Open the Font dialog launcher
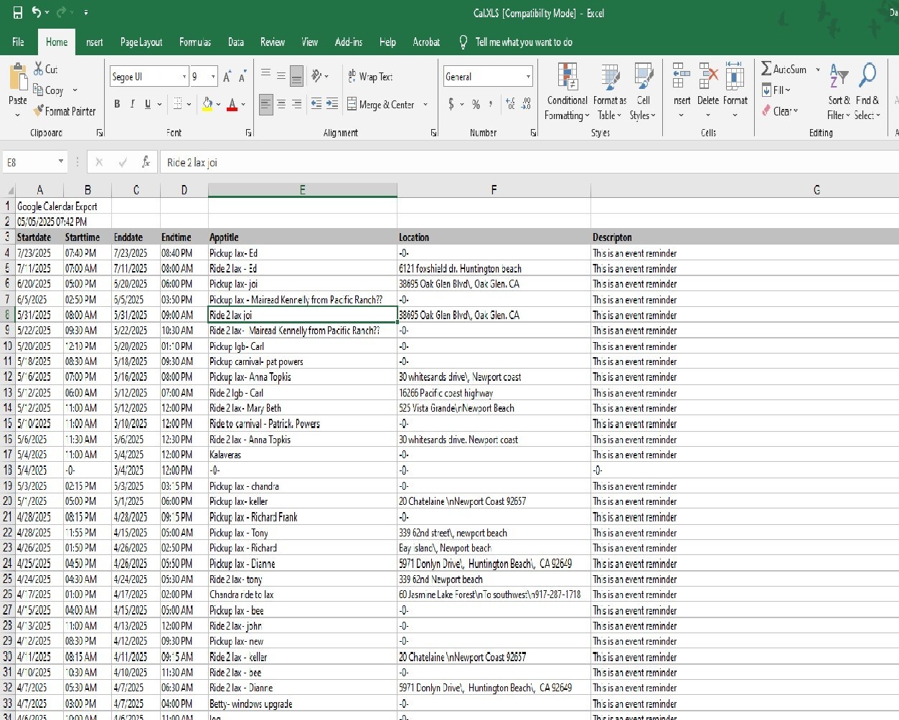This screenshot has width=899, height=720. pyautogui.click(x=248, y=133)
